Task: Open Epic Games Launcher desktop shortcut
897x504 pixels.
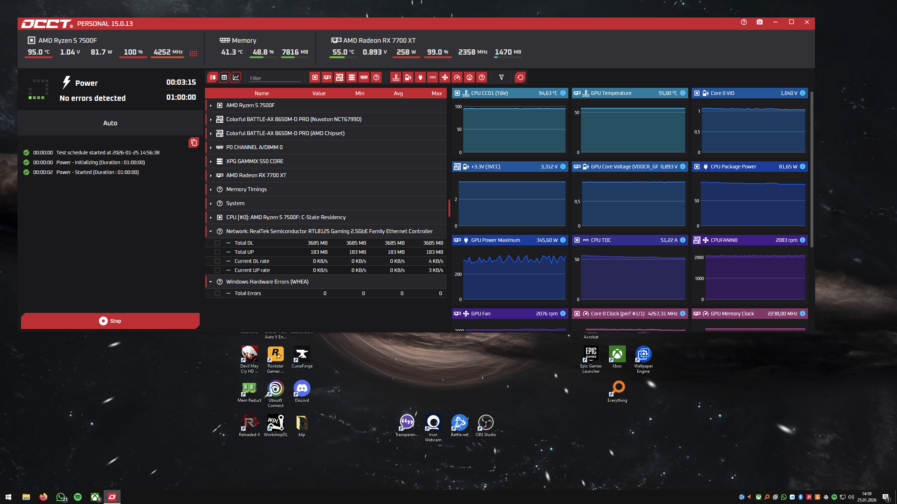Action: point(591,359)
